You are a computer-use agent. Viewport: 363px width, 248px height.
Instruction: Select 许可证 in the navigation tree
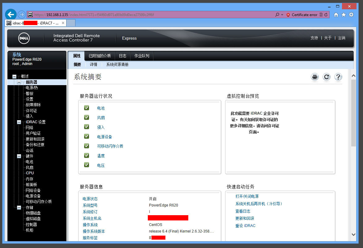click(31, 111)
